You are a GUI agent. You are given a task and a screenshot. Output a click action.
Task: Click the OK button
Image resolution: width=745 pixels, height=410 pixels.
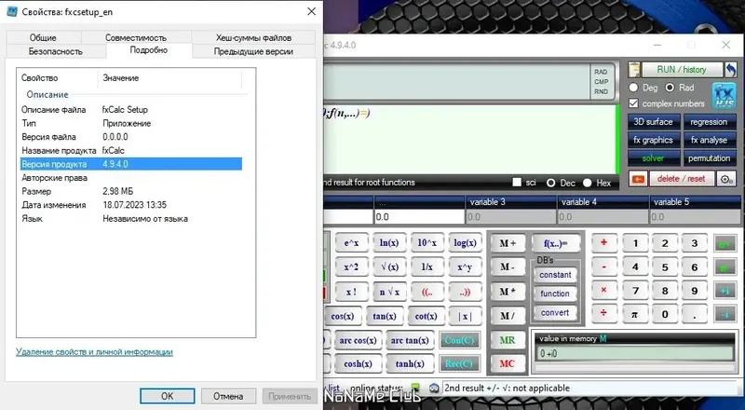(168, 396)
